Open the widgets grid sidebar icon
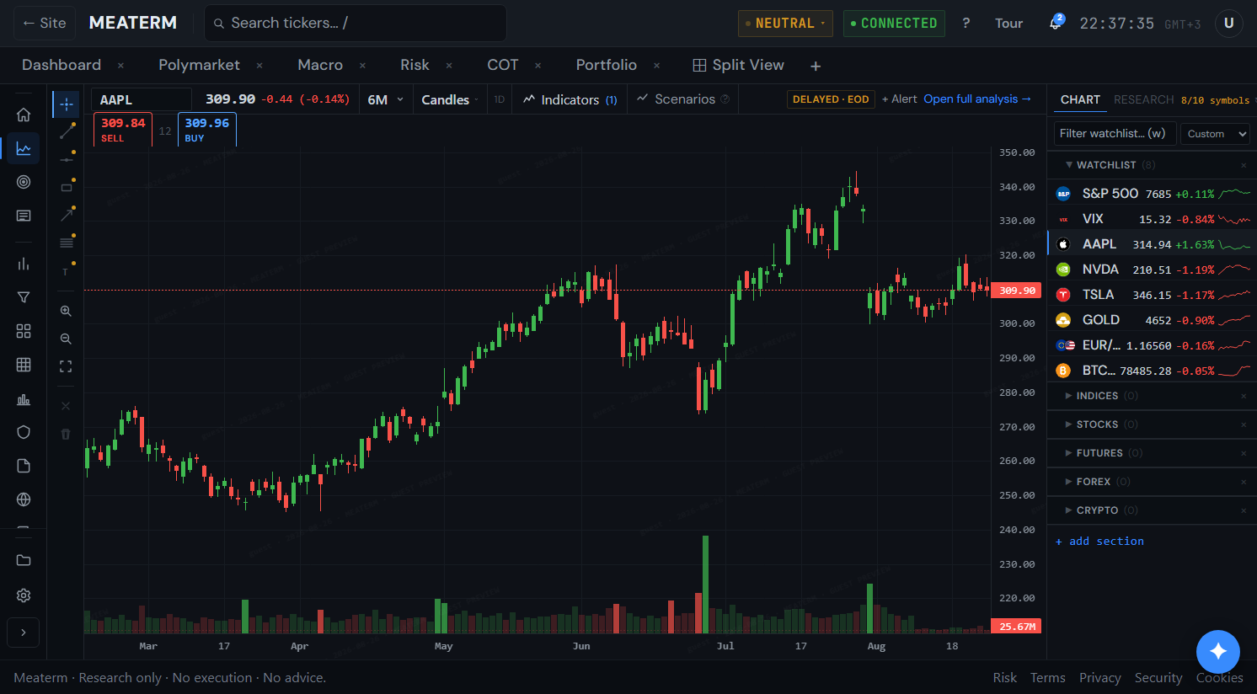Viewport: 1257px width, 694px height. 24,331
